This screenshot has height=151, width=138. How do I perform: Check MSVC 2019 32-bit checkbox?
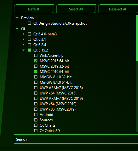pyautogui.click(x=36, y=66)
